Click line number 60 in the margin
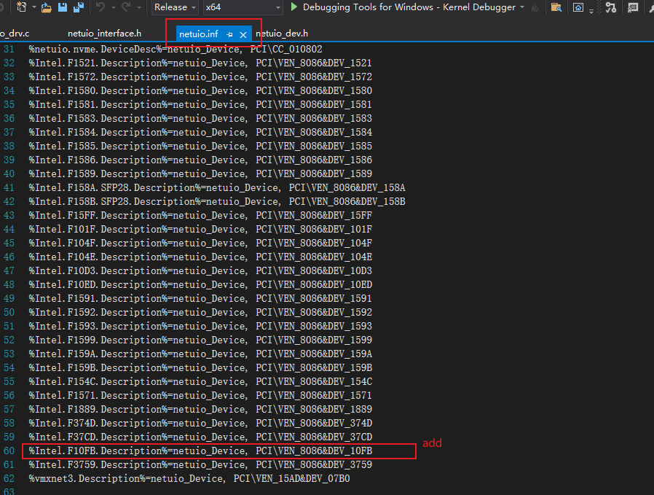The height and width of the screenshot is (495, 654). pos(9,451)
